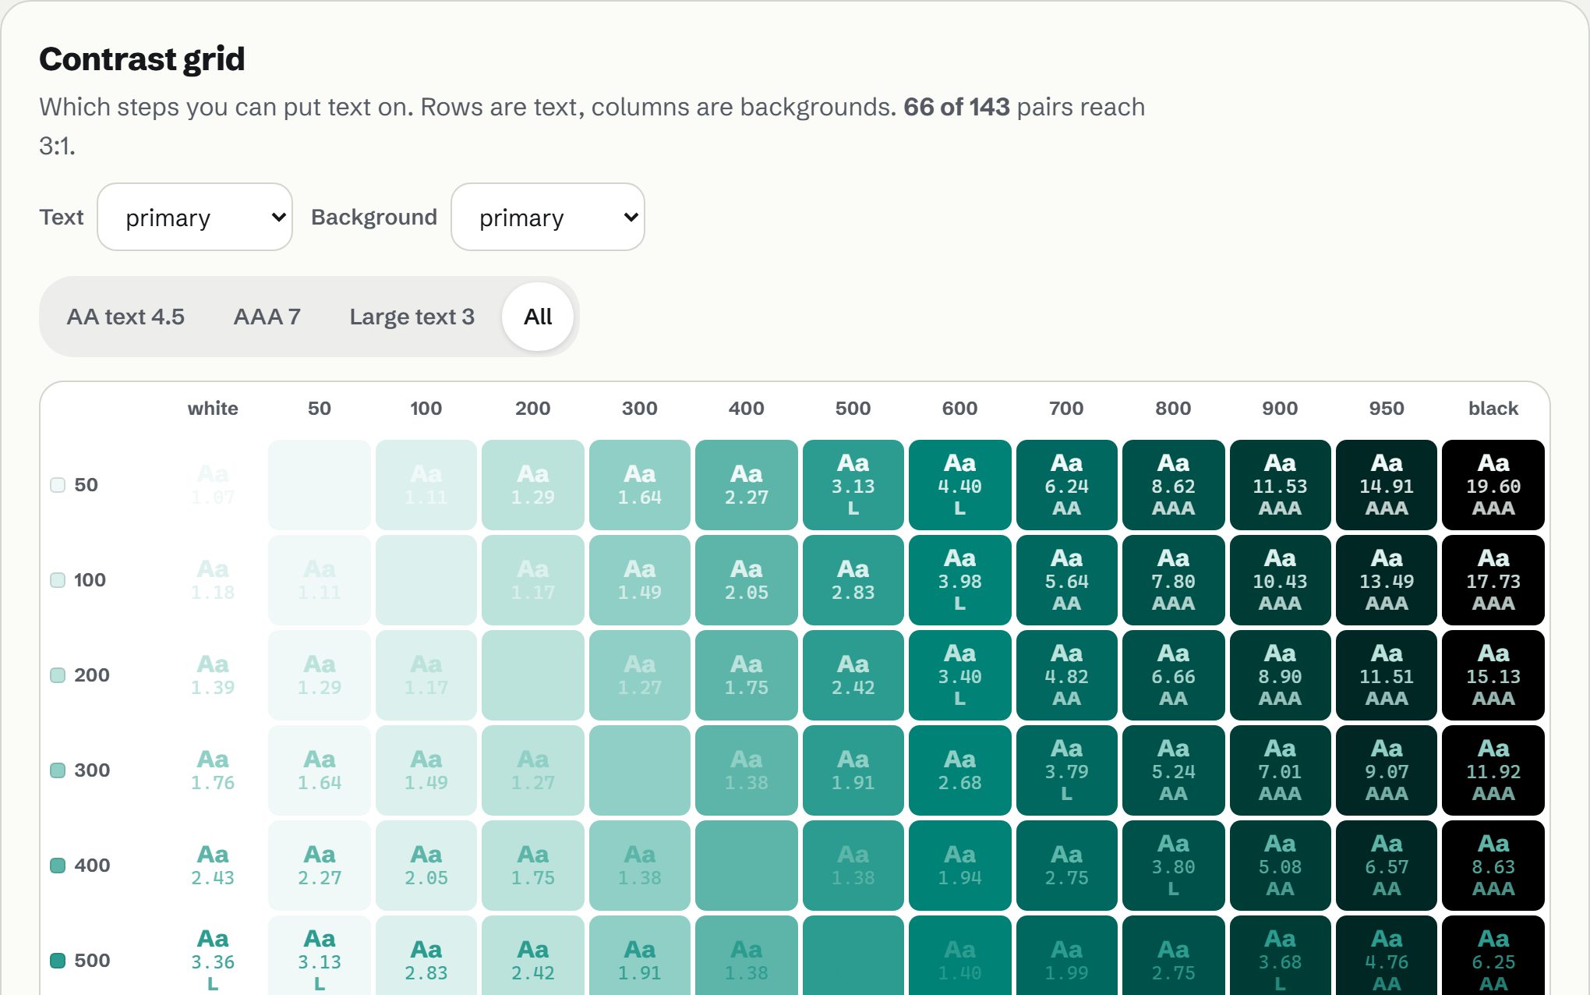Click the row 50 color swatch
The image size is (1590, 995).
pyautogui.click(x=58, y=485)
